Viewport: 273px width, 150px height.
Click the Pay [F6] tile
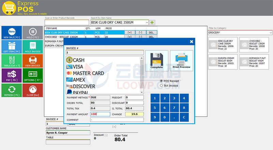click(12, 75)
